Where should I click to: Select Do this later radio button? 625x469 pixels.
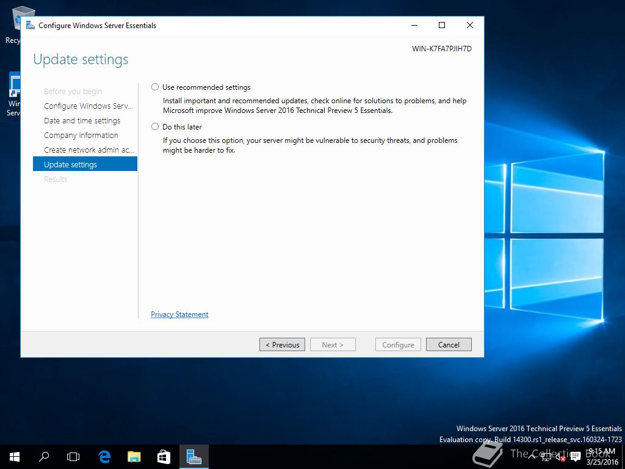click(x=155, y=126)
